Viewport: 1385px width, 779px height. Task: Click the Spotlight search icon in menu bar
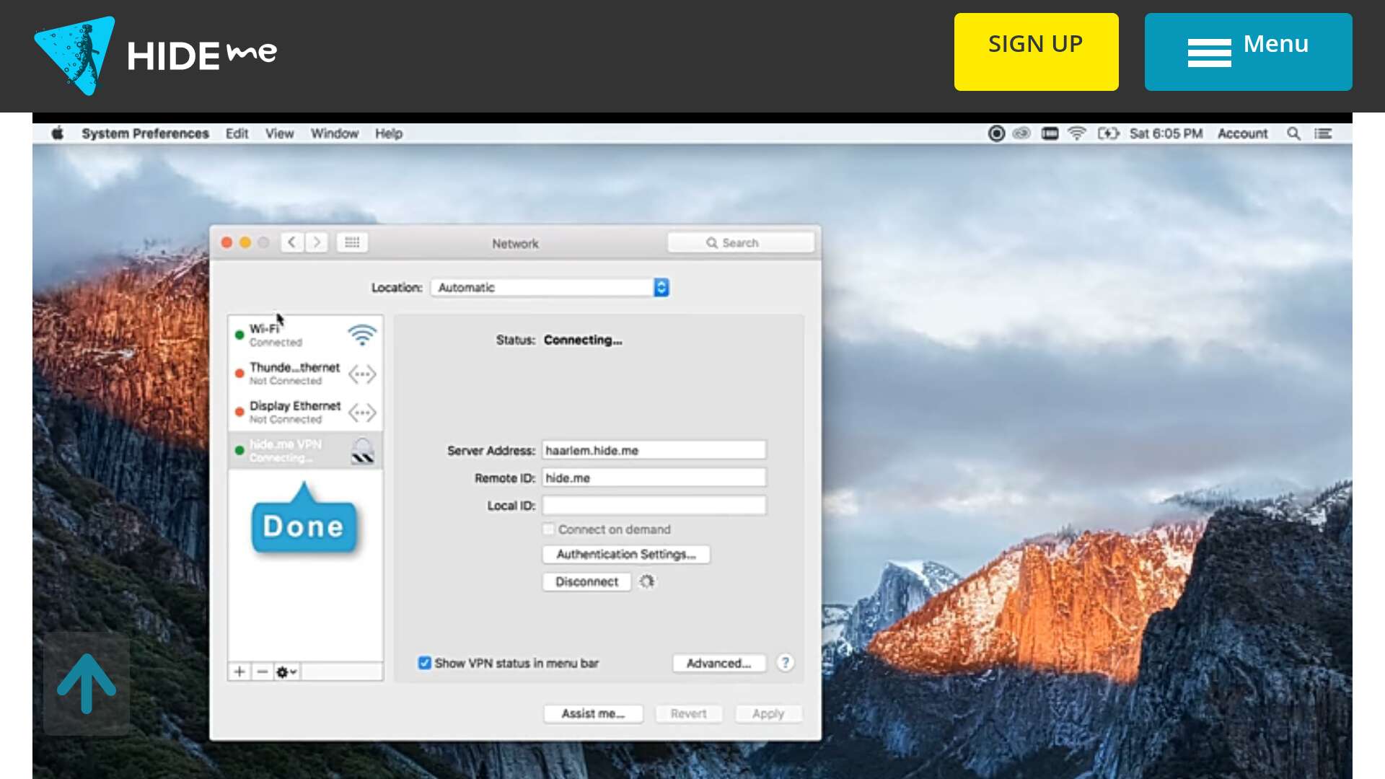tap(1293, 133)
